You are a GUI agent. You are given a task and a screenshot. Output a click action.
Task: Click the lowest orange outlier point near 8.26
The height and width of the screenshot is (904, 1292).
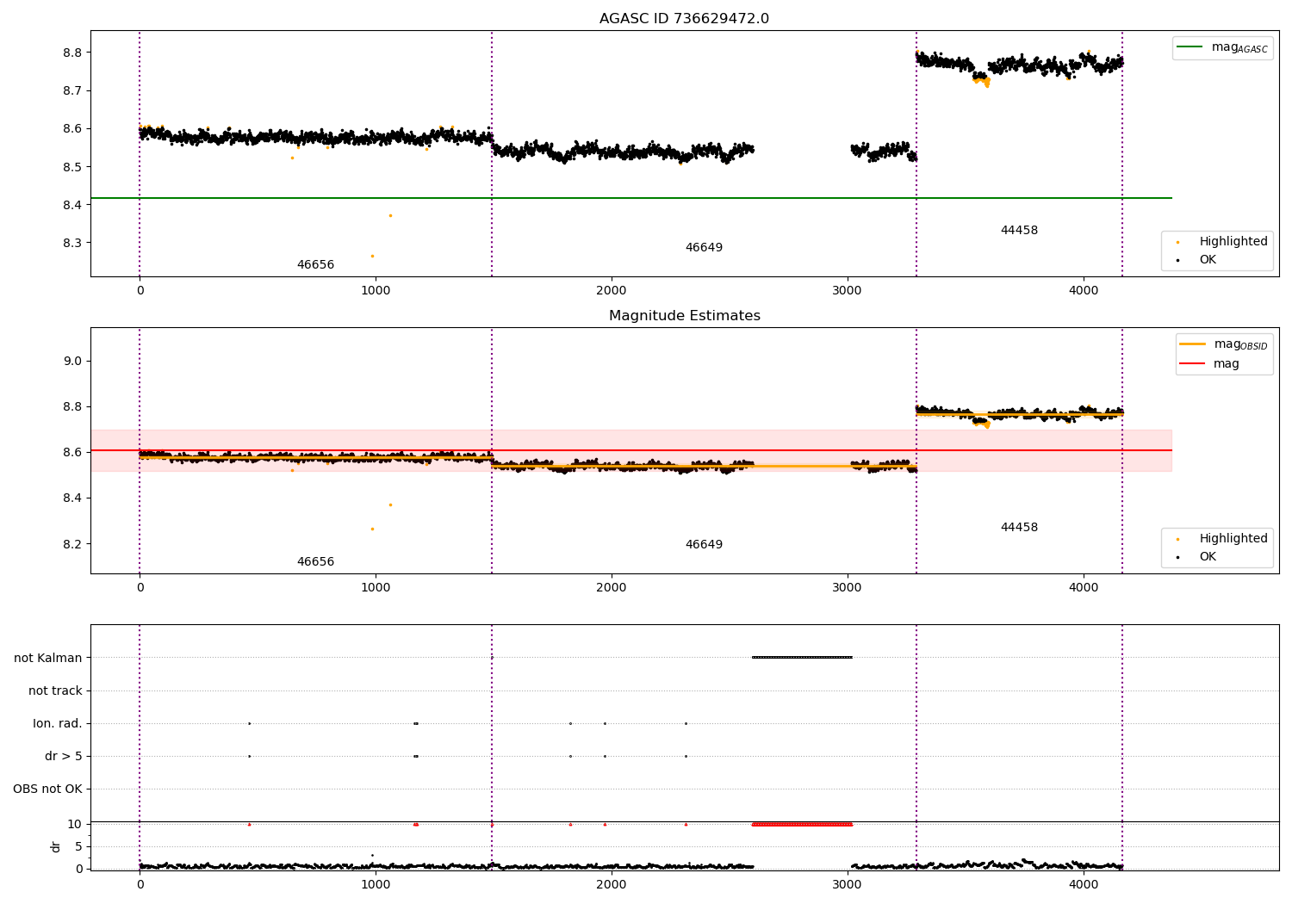click(372, 256)
